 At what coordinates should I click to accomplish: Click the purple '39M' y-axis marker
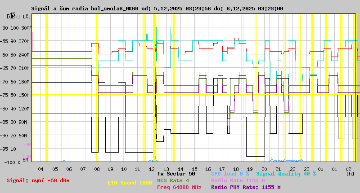[27, 145]
